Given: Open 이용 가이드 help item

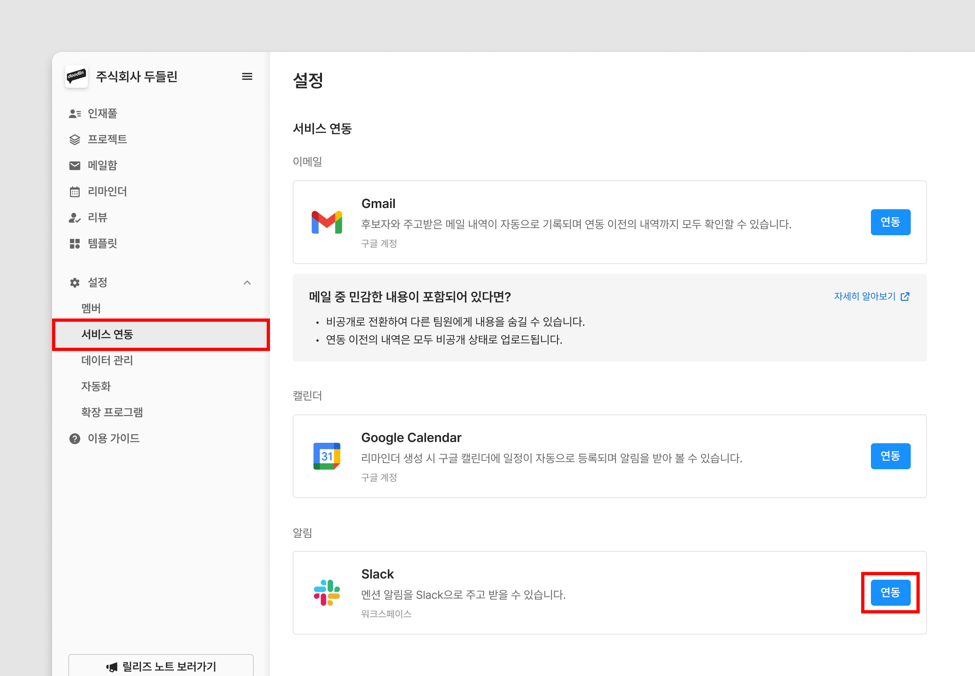Looking at the screenshot, I should [x=113, y=438].
